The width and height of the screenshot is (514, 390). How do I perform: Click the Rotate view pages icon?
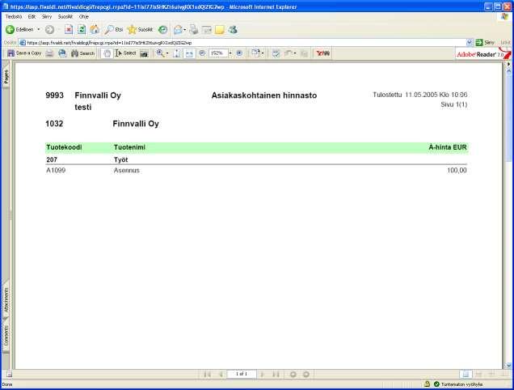coord(255,53)
